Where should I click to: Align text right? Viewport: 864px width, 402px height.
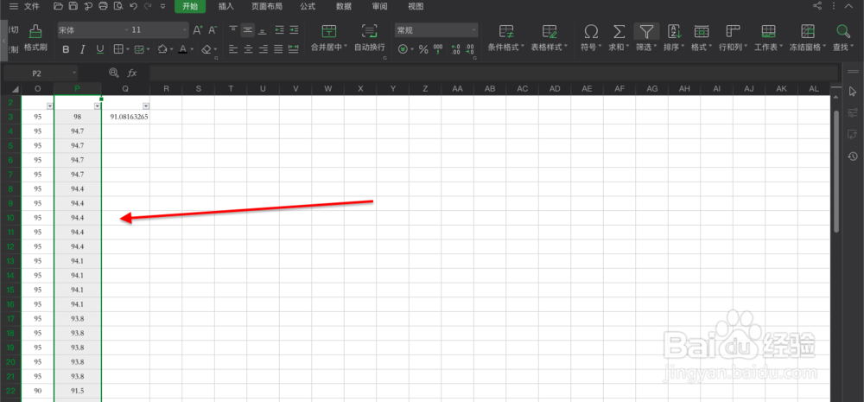coord(263,49)
